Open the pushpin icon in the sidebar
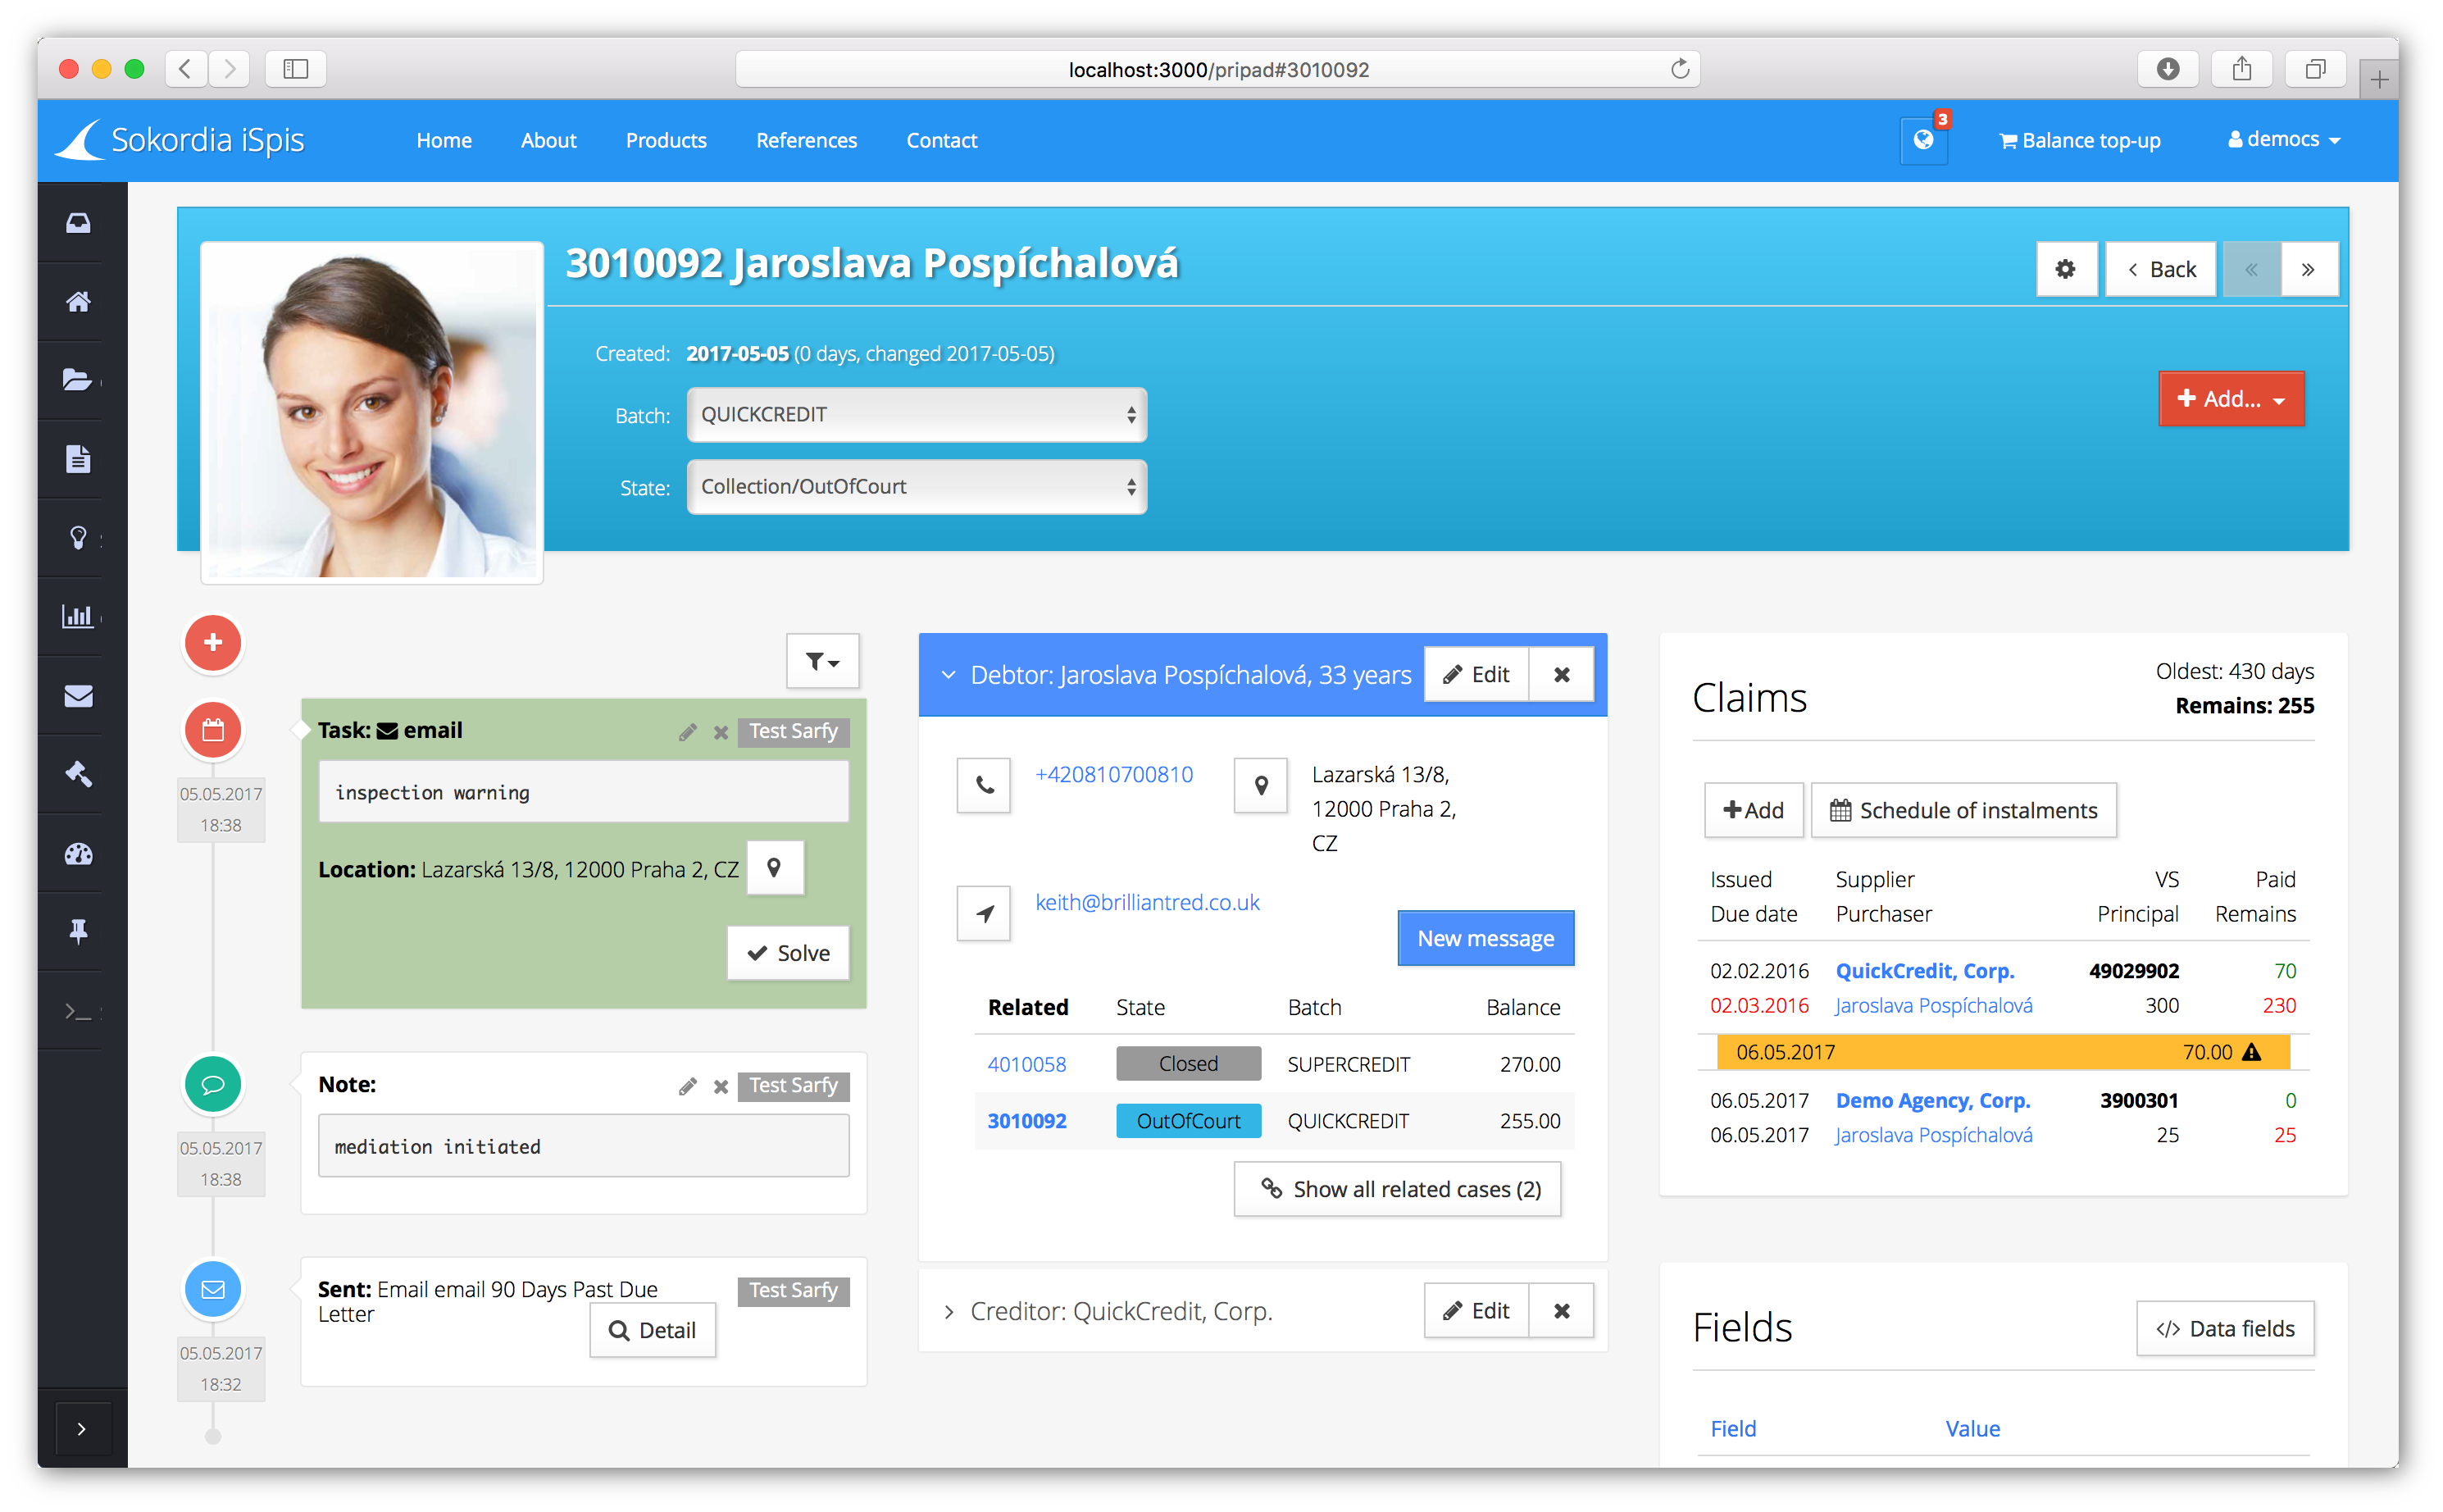This screenshot has height=1512, width=2443. click(x=79, y=931)
